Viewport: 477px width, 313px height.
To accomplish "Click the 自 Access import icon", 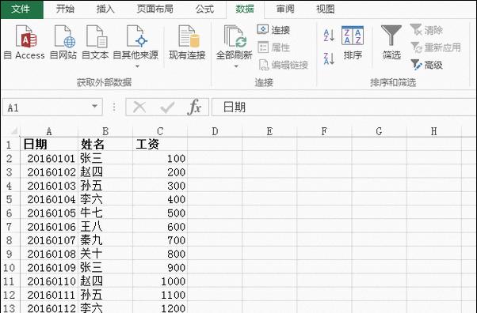I will [x=25, y=36].
